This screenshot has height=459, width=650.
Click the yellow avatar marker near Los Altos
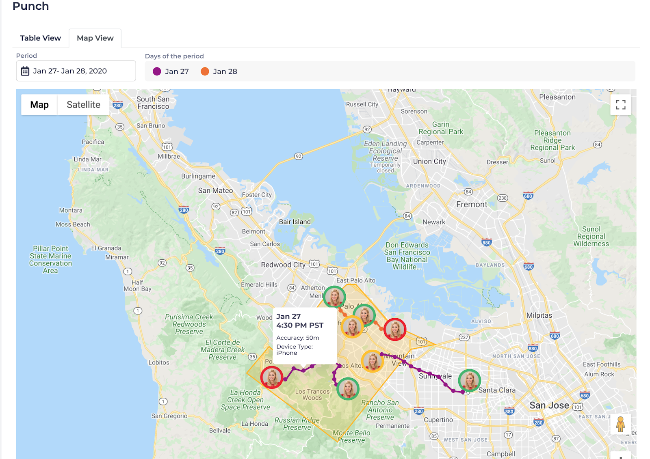373,361
